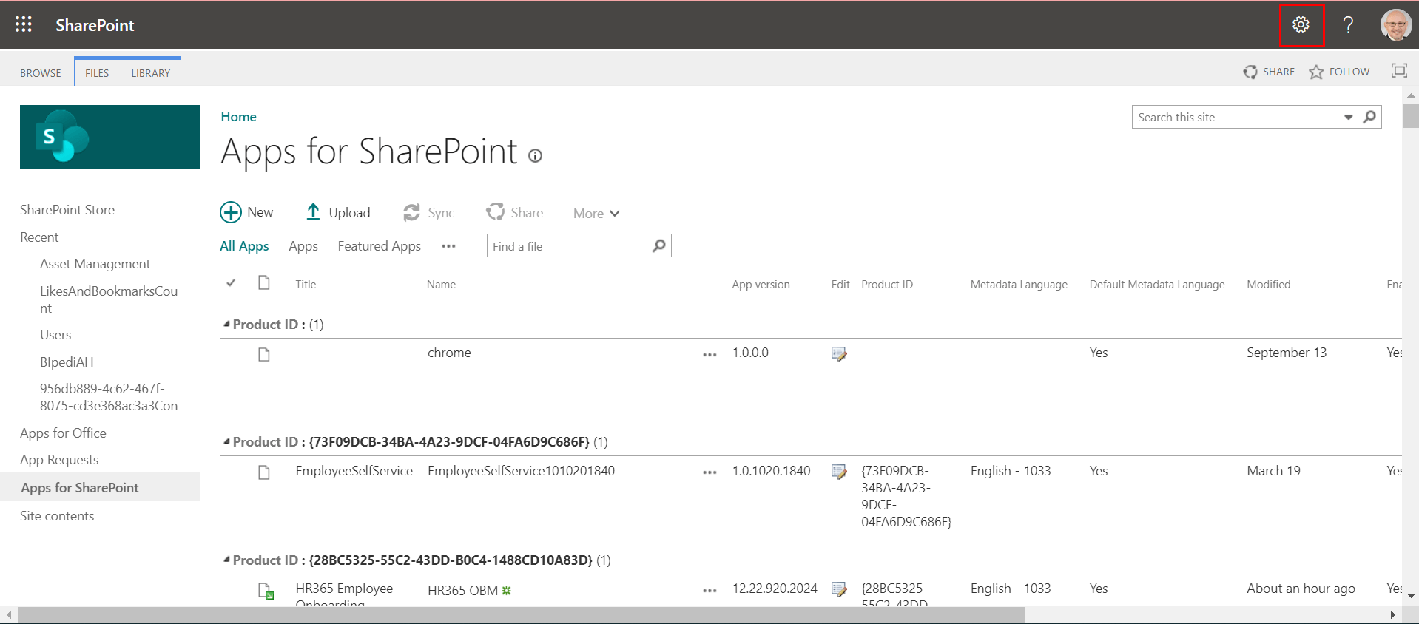The image size is (1419, 624).
Task: Open Asset Management in Recent
Action: click(95, 264)
